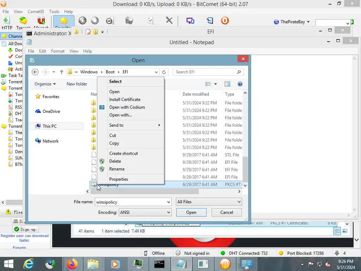361x271 pixels.
Task: Open File Explorer from the taskbar
Action: point(93,264)
